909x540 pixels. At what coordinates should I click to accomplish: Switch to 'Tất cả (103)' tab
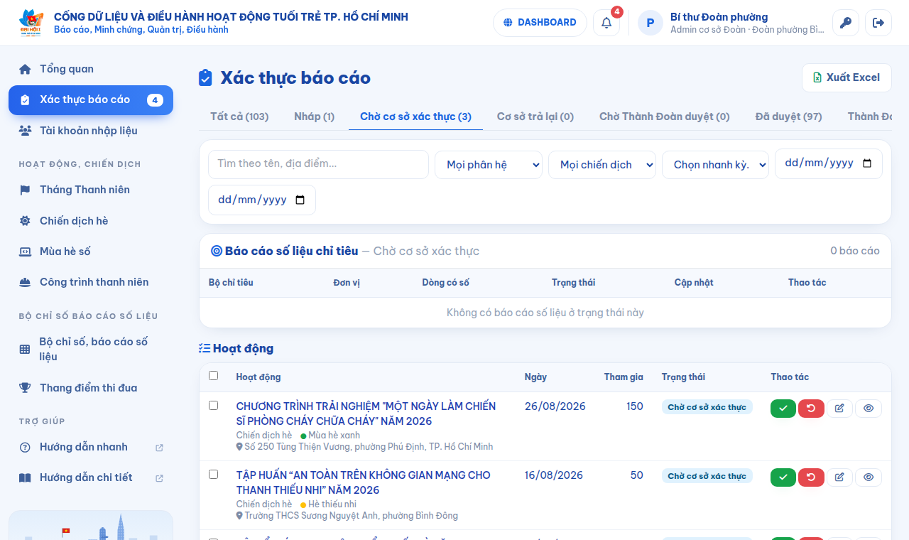coord(239,117)
